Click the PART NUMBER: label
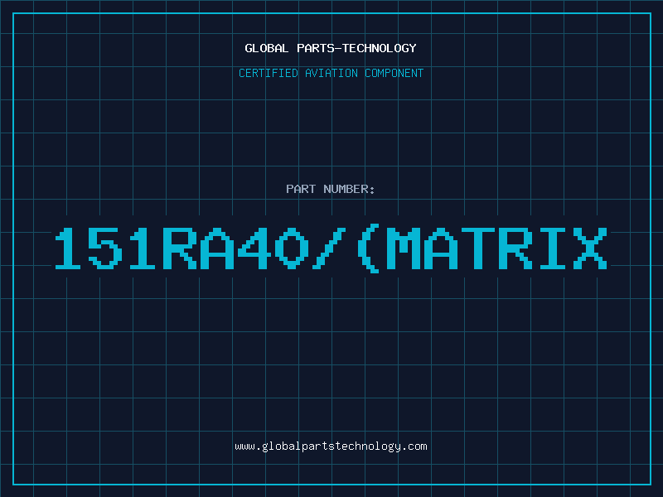Screen dimensions: 663x497 click(331, 189)
